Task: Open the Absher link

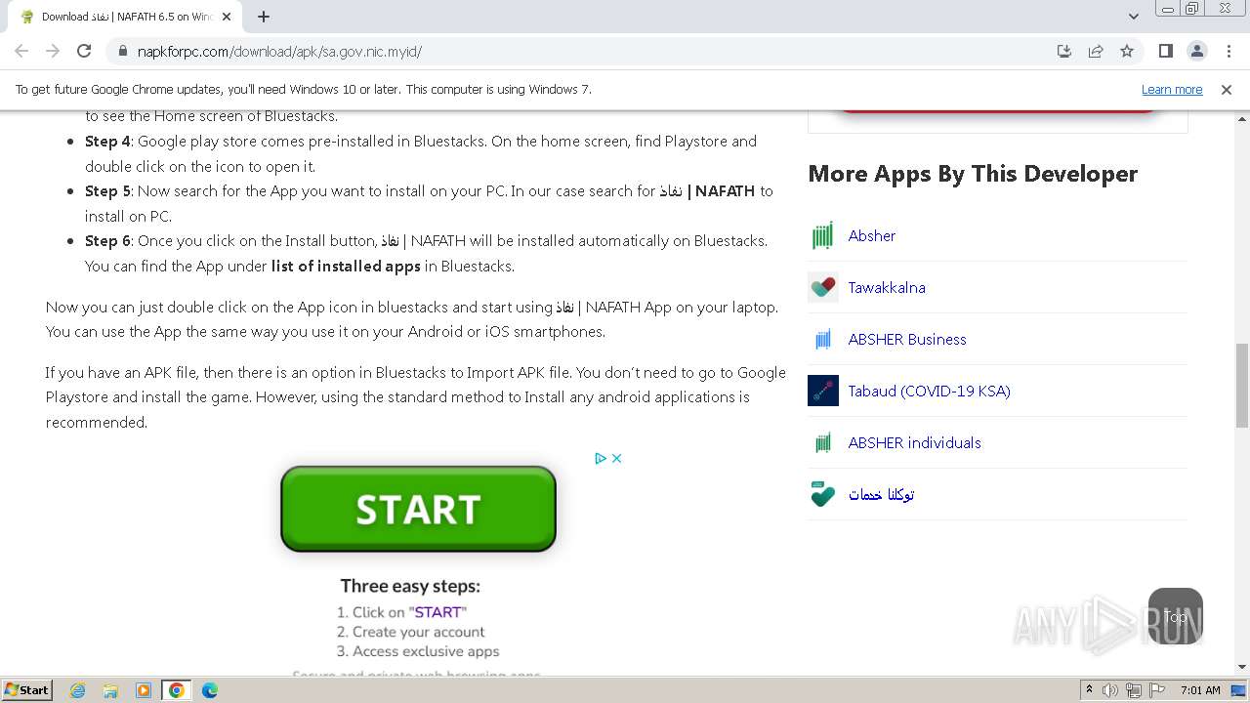Action: pyautogui.click(x=872, y=236)
